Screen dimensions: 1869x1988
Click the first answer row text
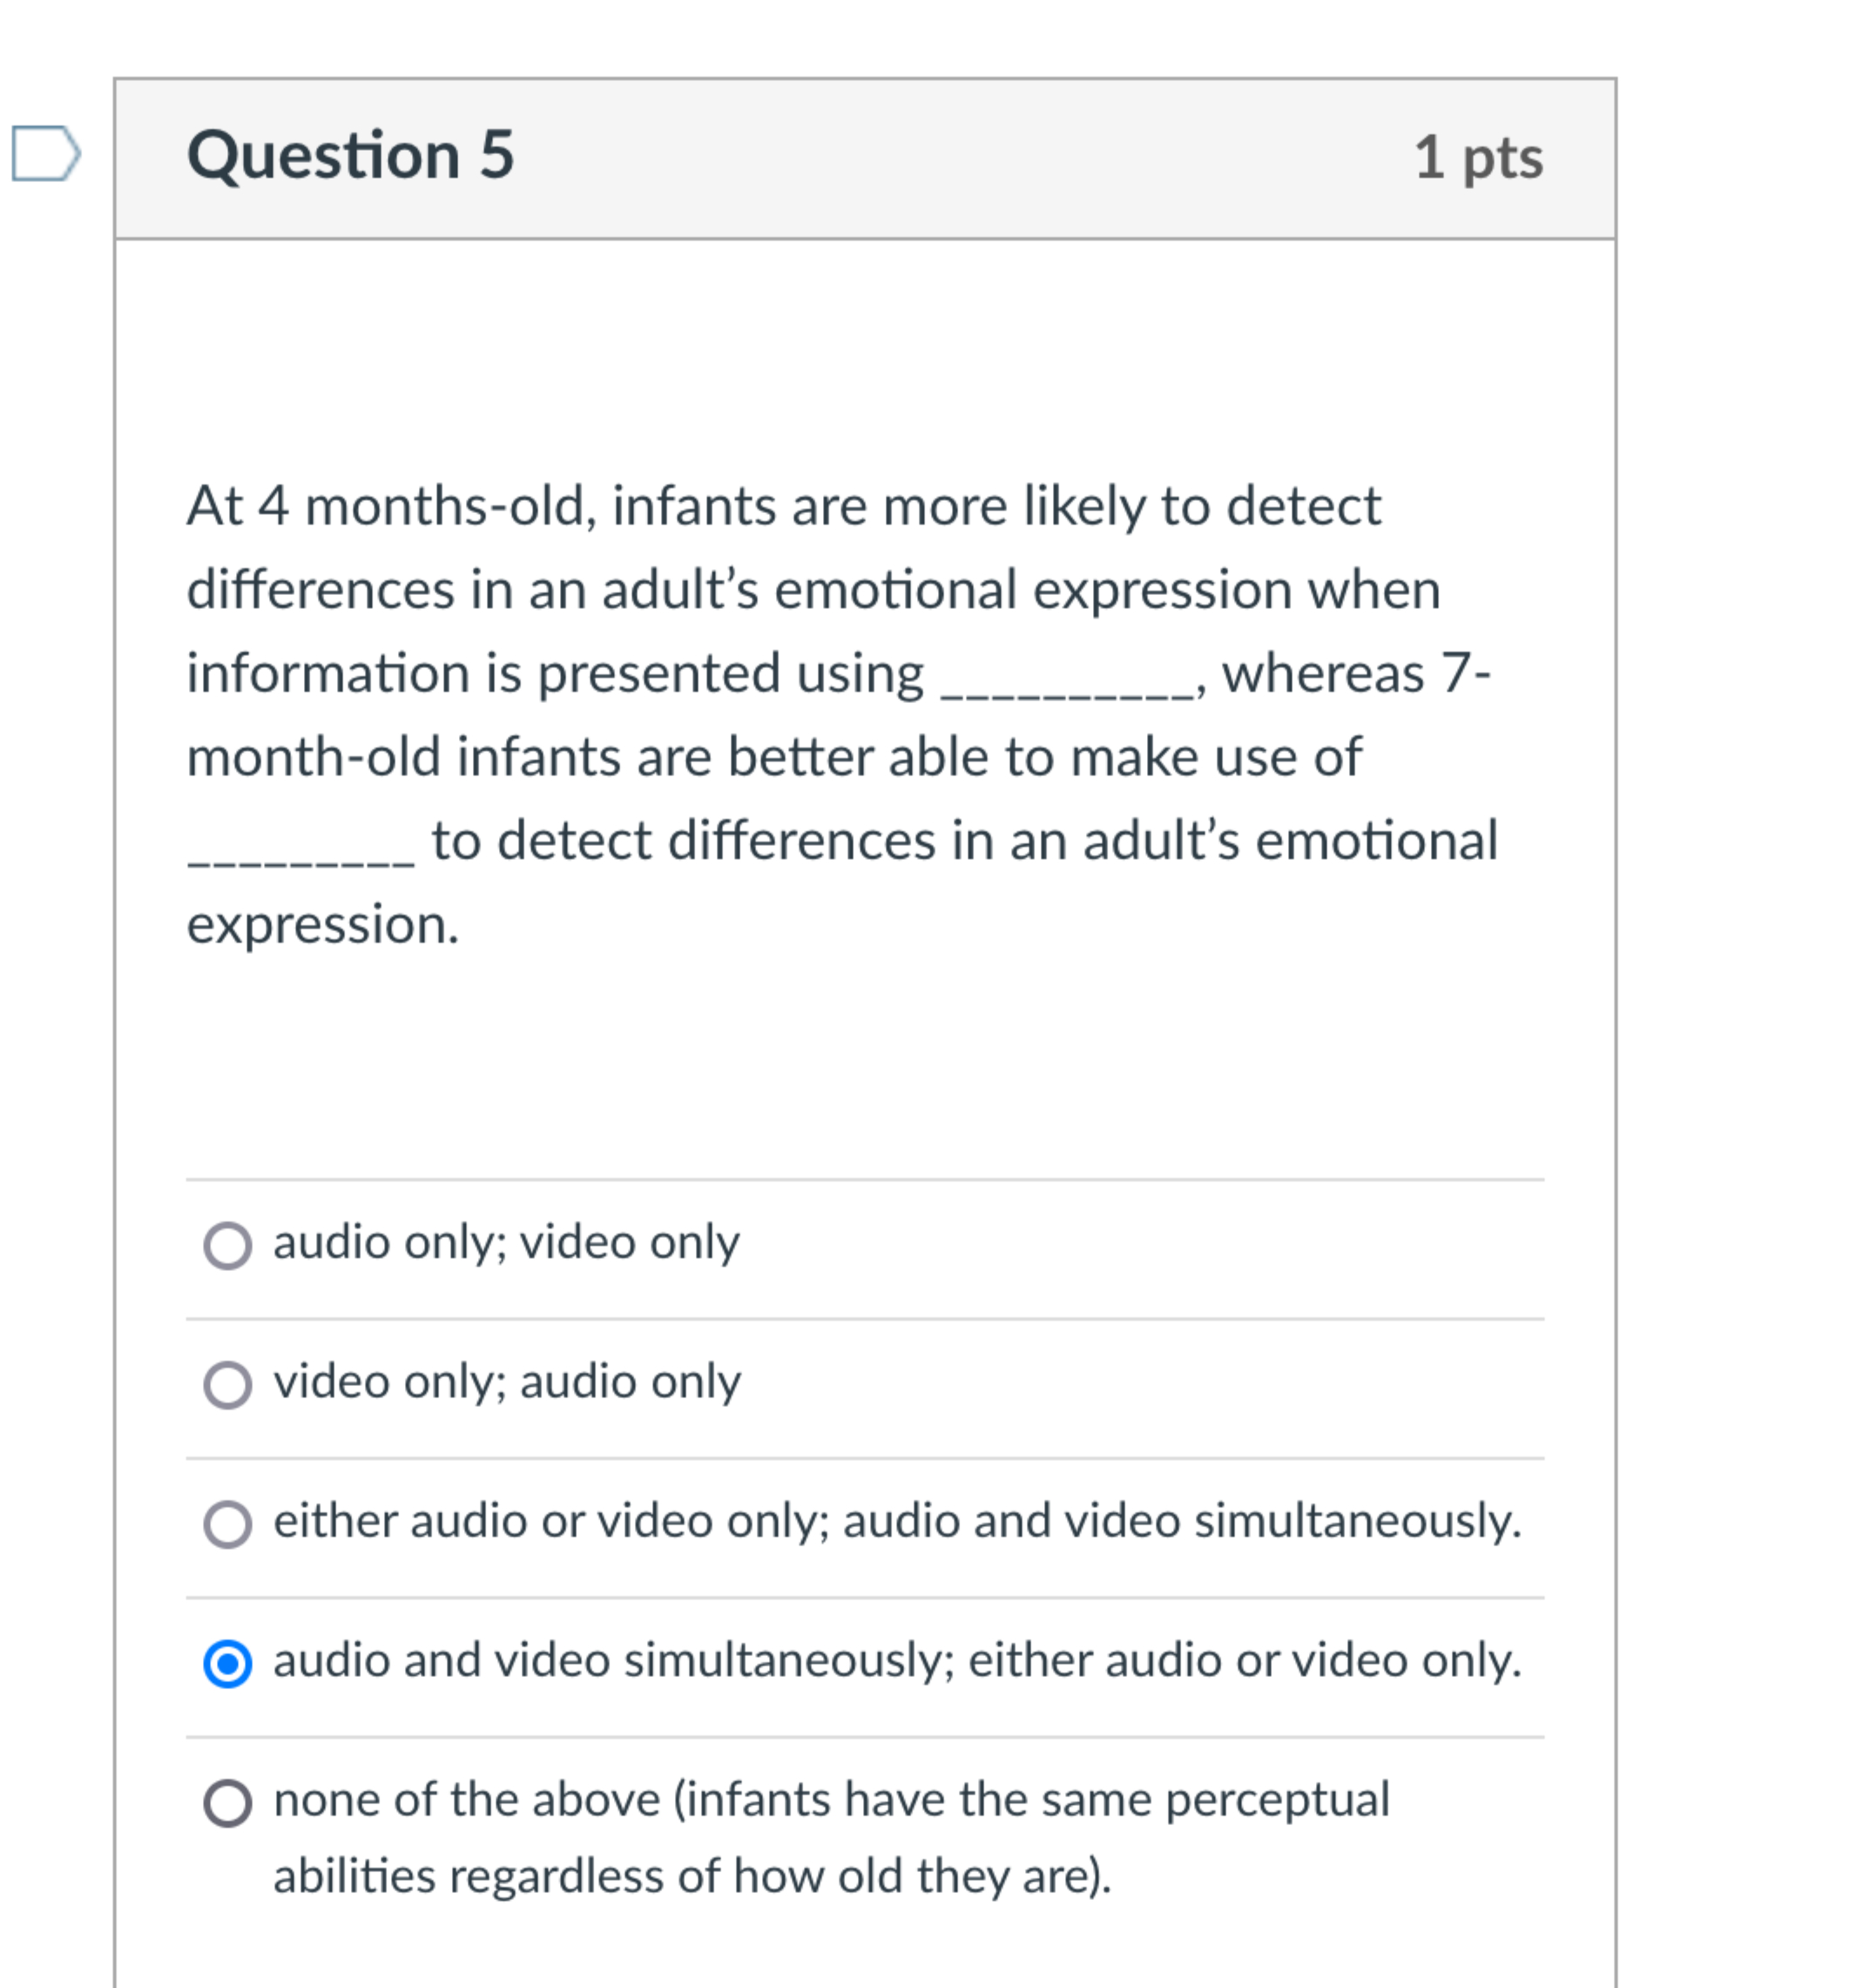505,1243
